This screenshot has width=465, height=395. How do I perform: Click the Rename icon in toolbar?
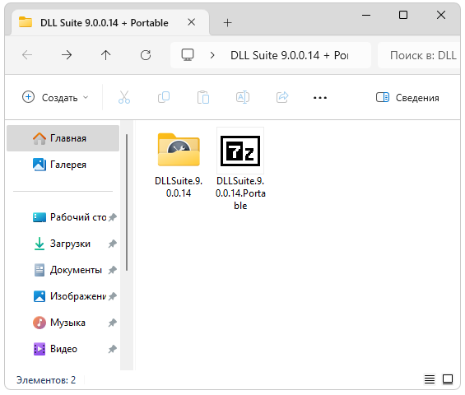tap(243, 97)
